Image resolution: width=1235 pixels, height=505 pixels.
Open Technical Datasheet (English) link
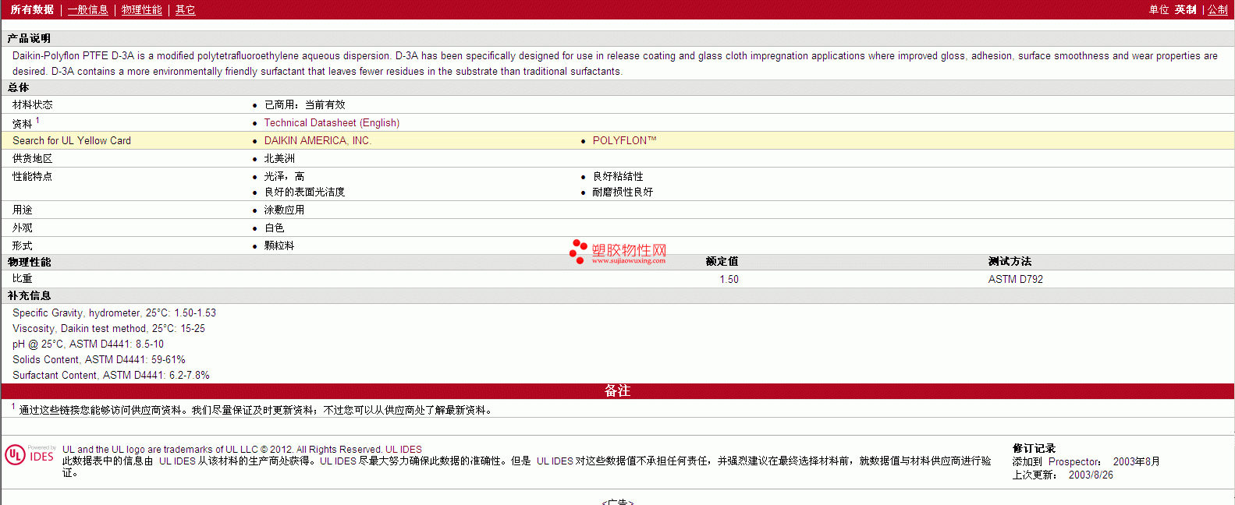332,123
